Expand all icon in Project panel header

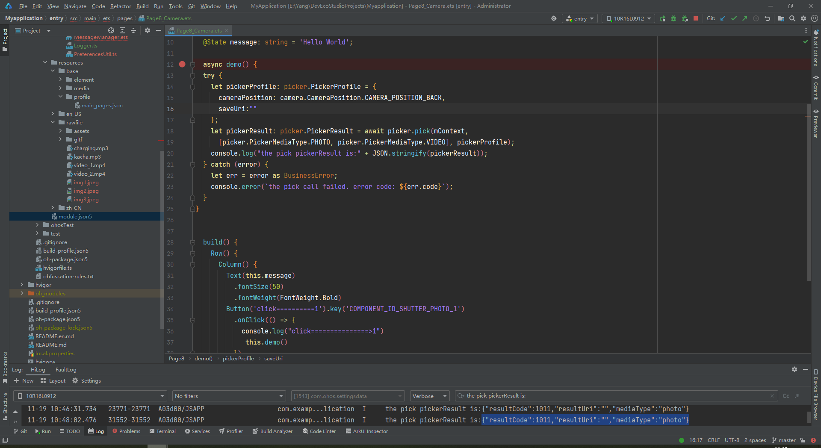coord(122,30)
